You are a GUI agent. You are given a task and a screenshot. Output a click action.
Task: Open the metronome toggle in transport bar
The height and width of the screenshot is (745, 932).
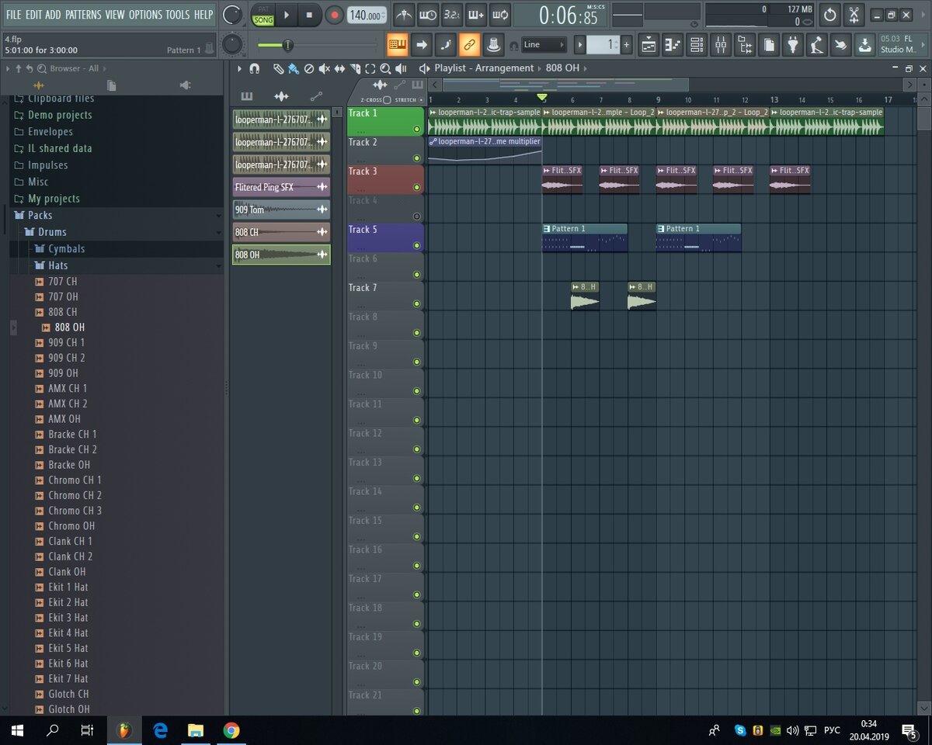tap(404, 14)
